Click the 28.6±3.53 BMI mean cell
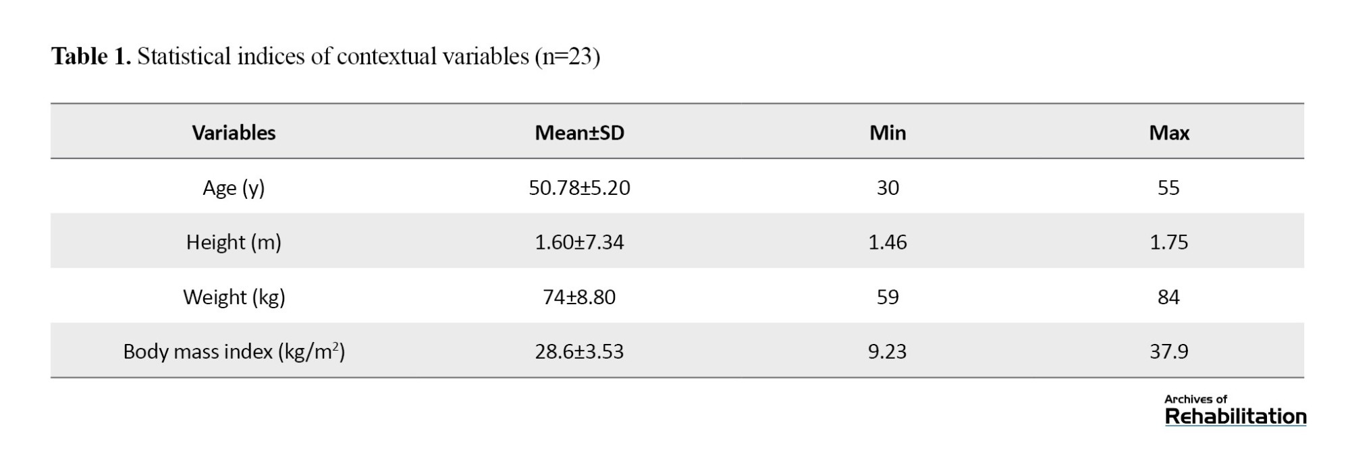1350x460 pixels. (x=579, y=351)
